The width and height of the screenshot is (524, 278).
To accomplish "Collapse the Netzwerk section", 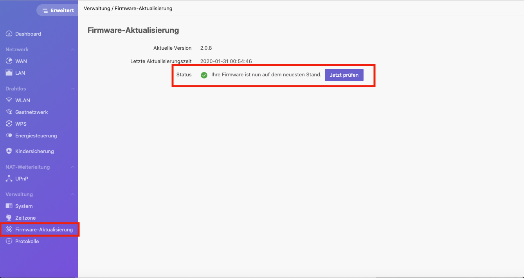I will [x=73, y=49].
